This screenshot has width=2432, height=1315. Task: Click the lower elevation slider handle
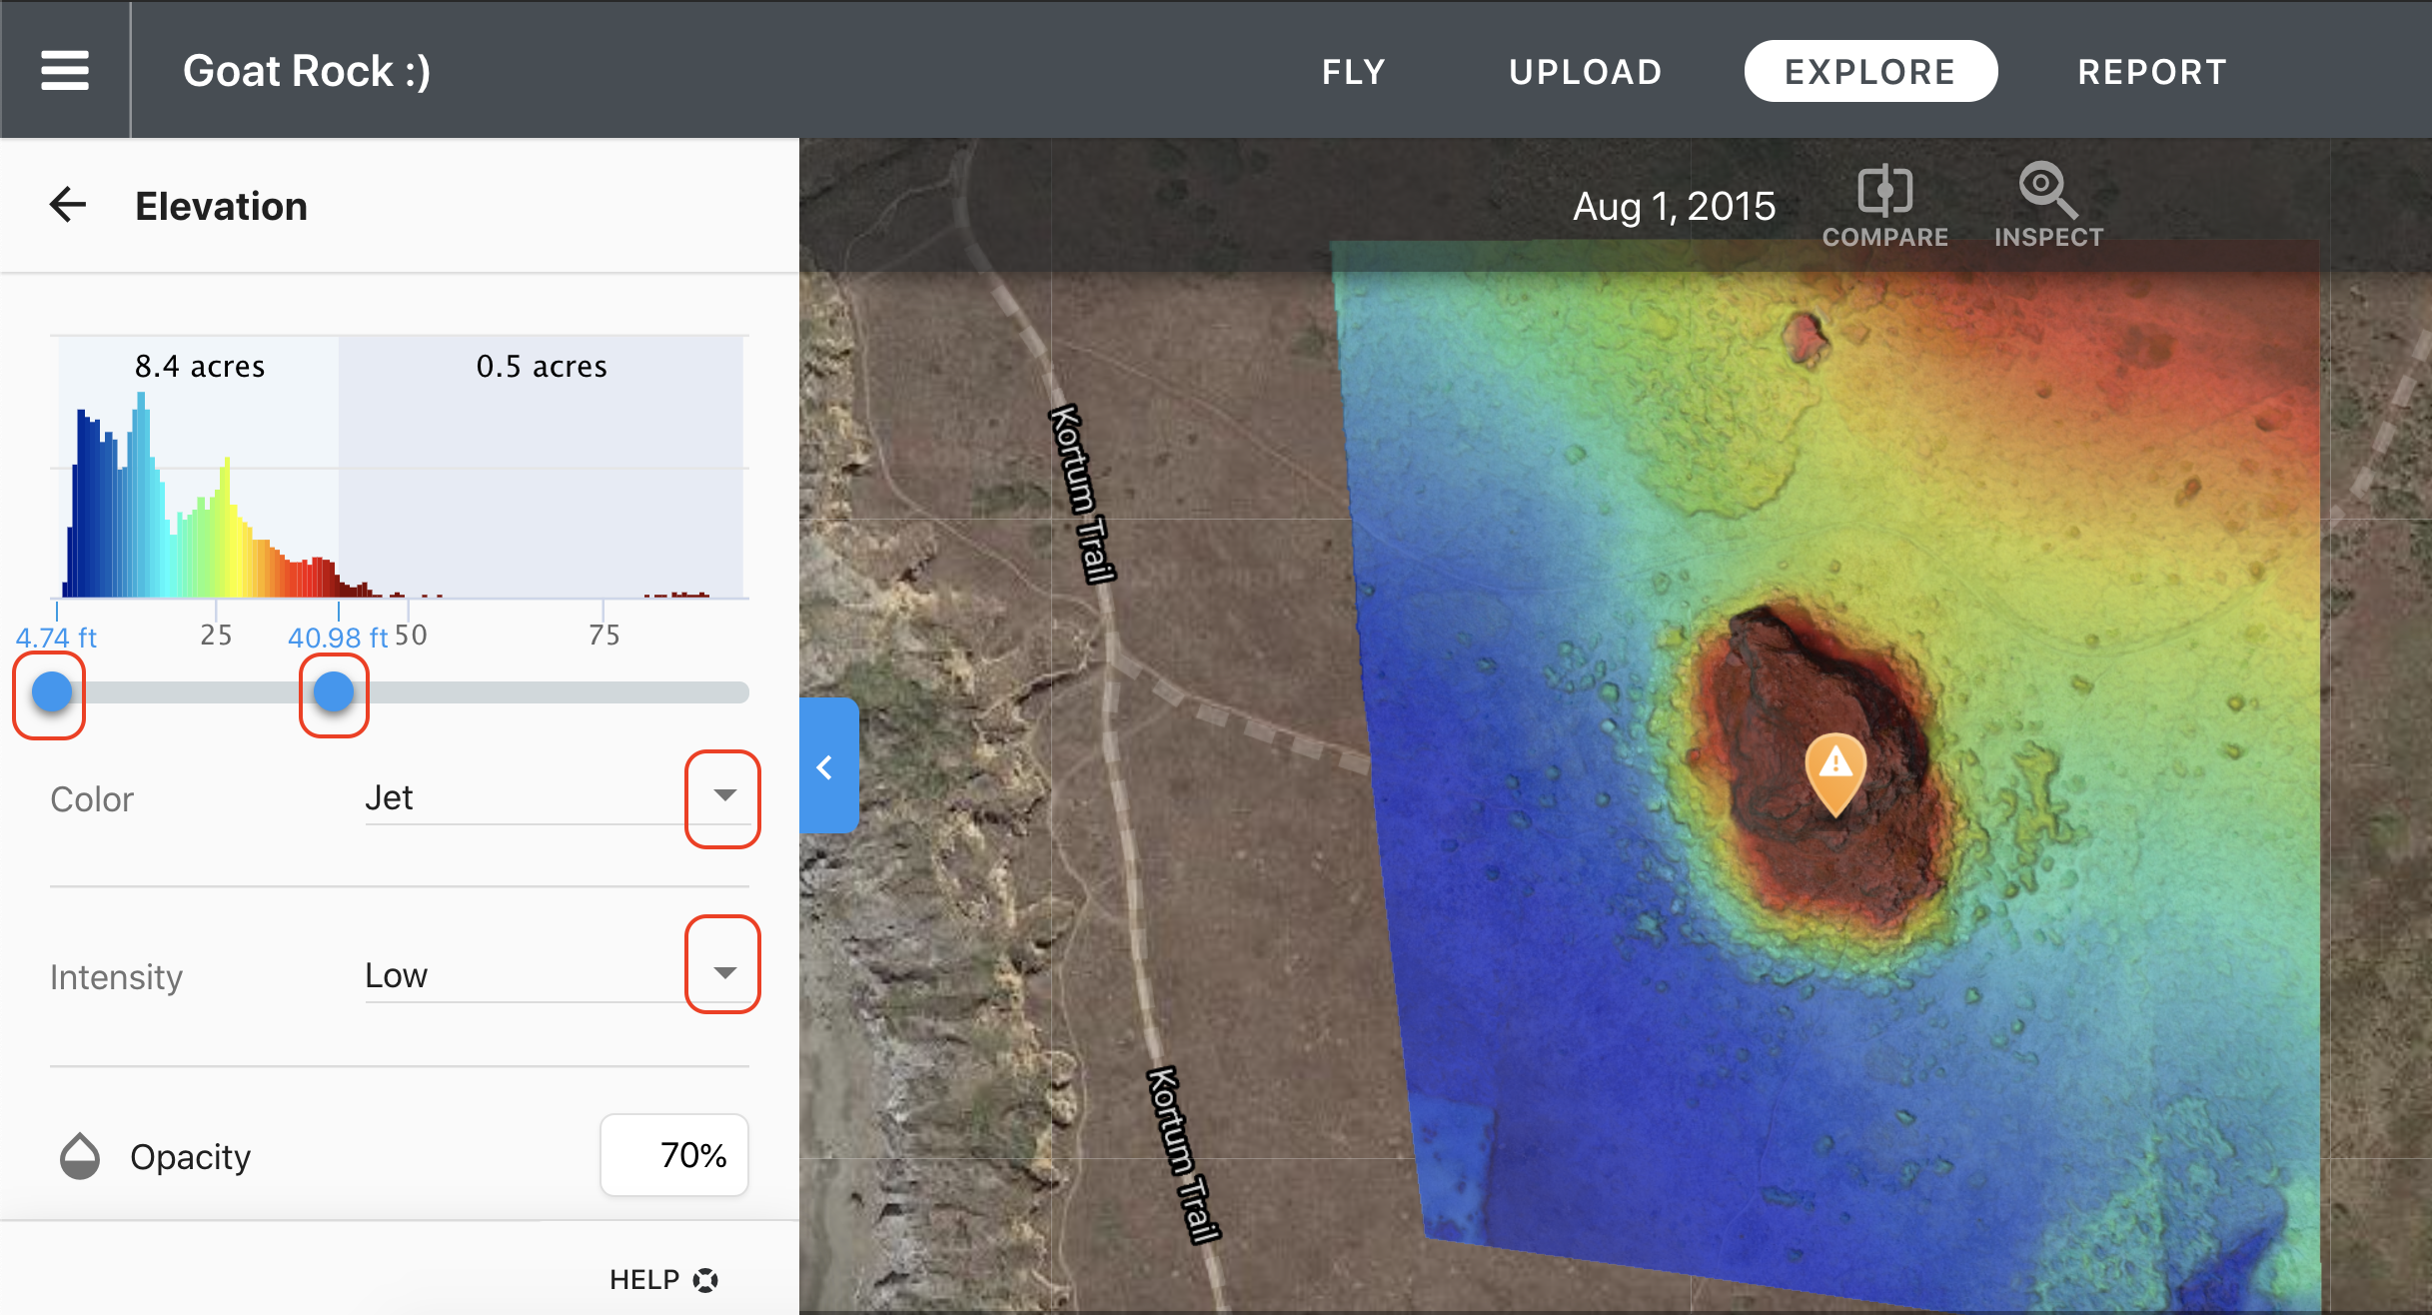(x=52, y=691)
